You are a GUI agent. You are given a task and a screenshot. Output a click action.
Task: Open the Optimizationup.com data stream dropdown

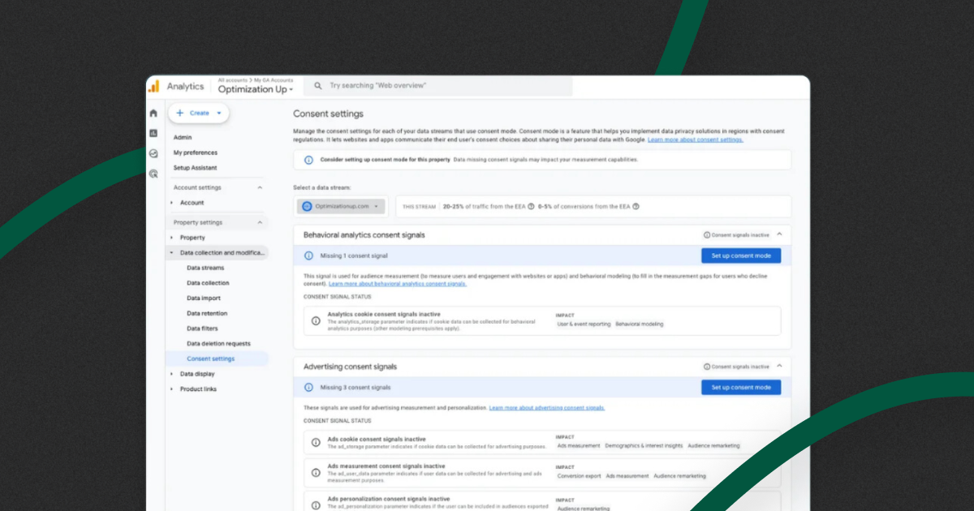(x=341, y=206)
